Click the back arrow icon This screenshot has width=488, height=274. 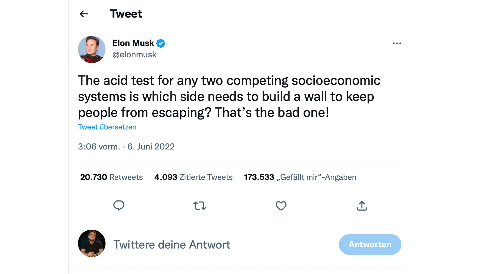(x=84, y=14)
